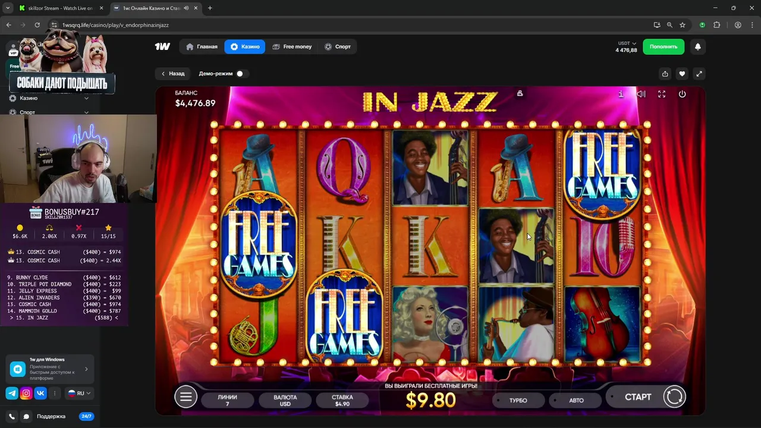Mute the audio playing tab speaker icon
This screenshot has width=761, height=428.
click(x=187, y=8)
